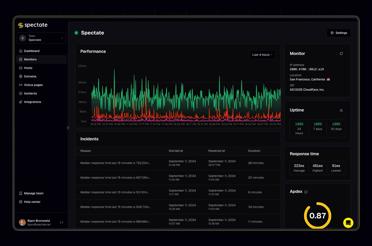
Task: Open the incident with median 506.70m
Action: pyautogui.click(x=178, y=207)
